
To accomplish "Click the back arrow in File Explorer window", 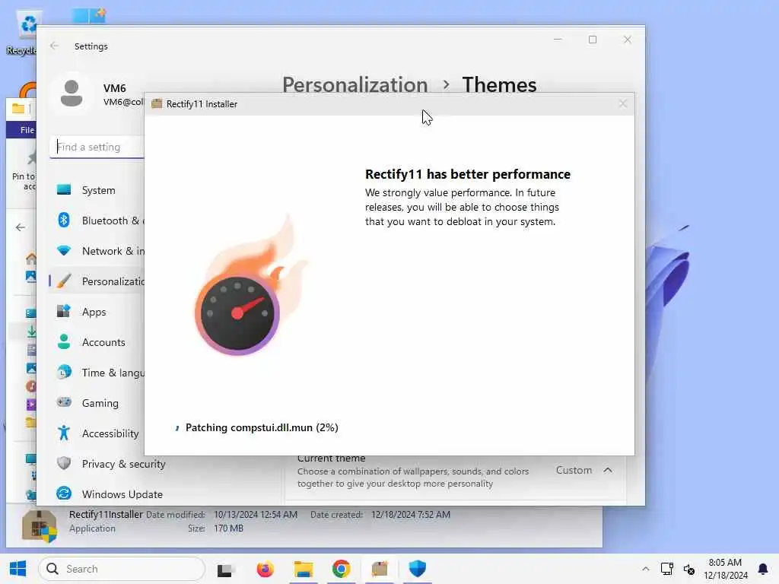I will pos(21,227).
